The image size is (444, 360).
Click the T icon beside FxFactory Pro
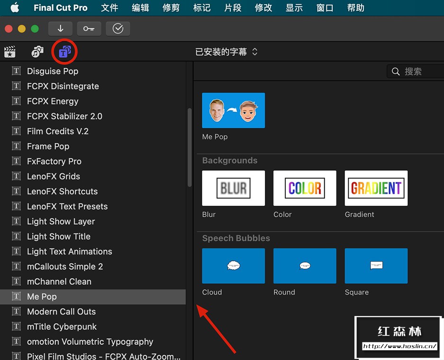coord(17,161)
